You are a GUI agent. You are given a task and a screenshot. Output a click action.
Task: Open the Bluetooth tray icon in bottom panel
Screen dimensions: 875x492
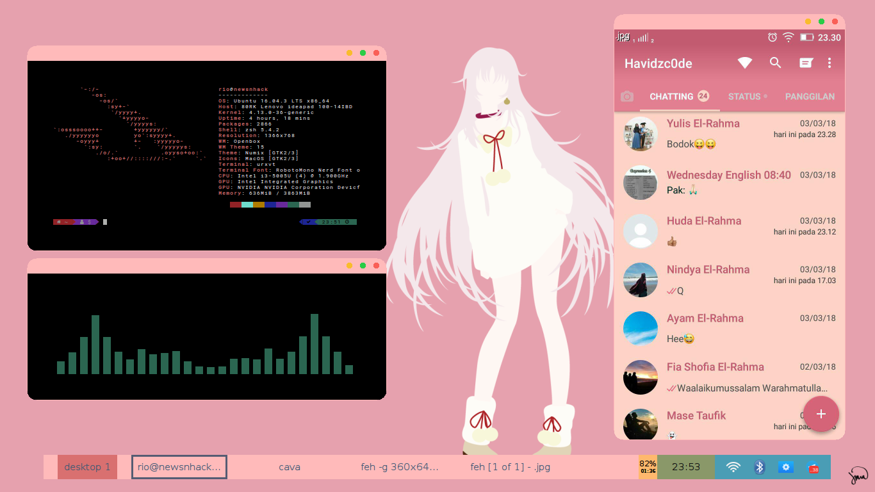coord(760,467)
